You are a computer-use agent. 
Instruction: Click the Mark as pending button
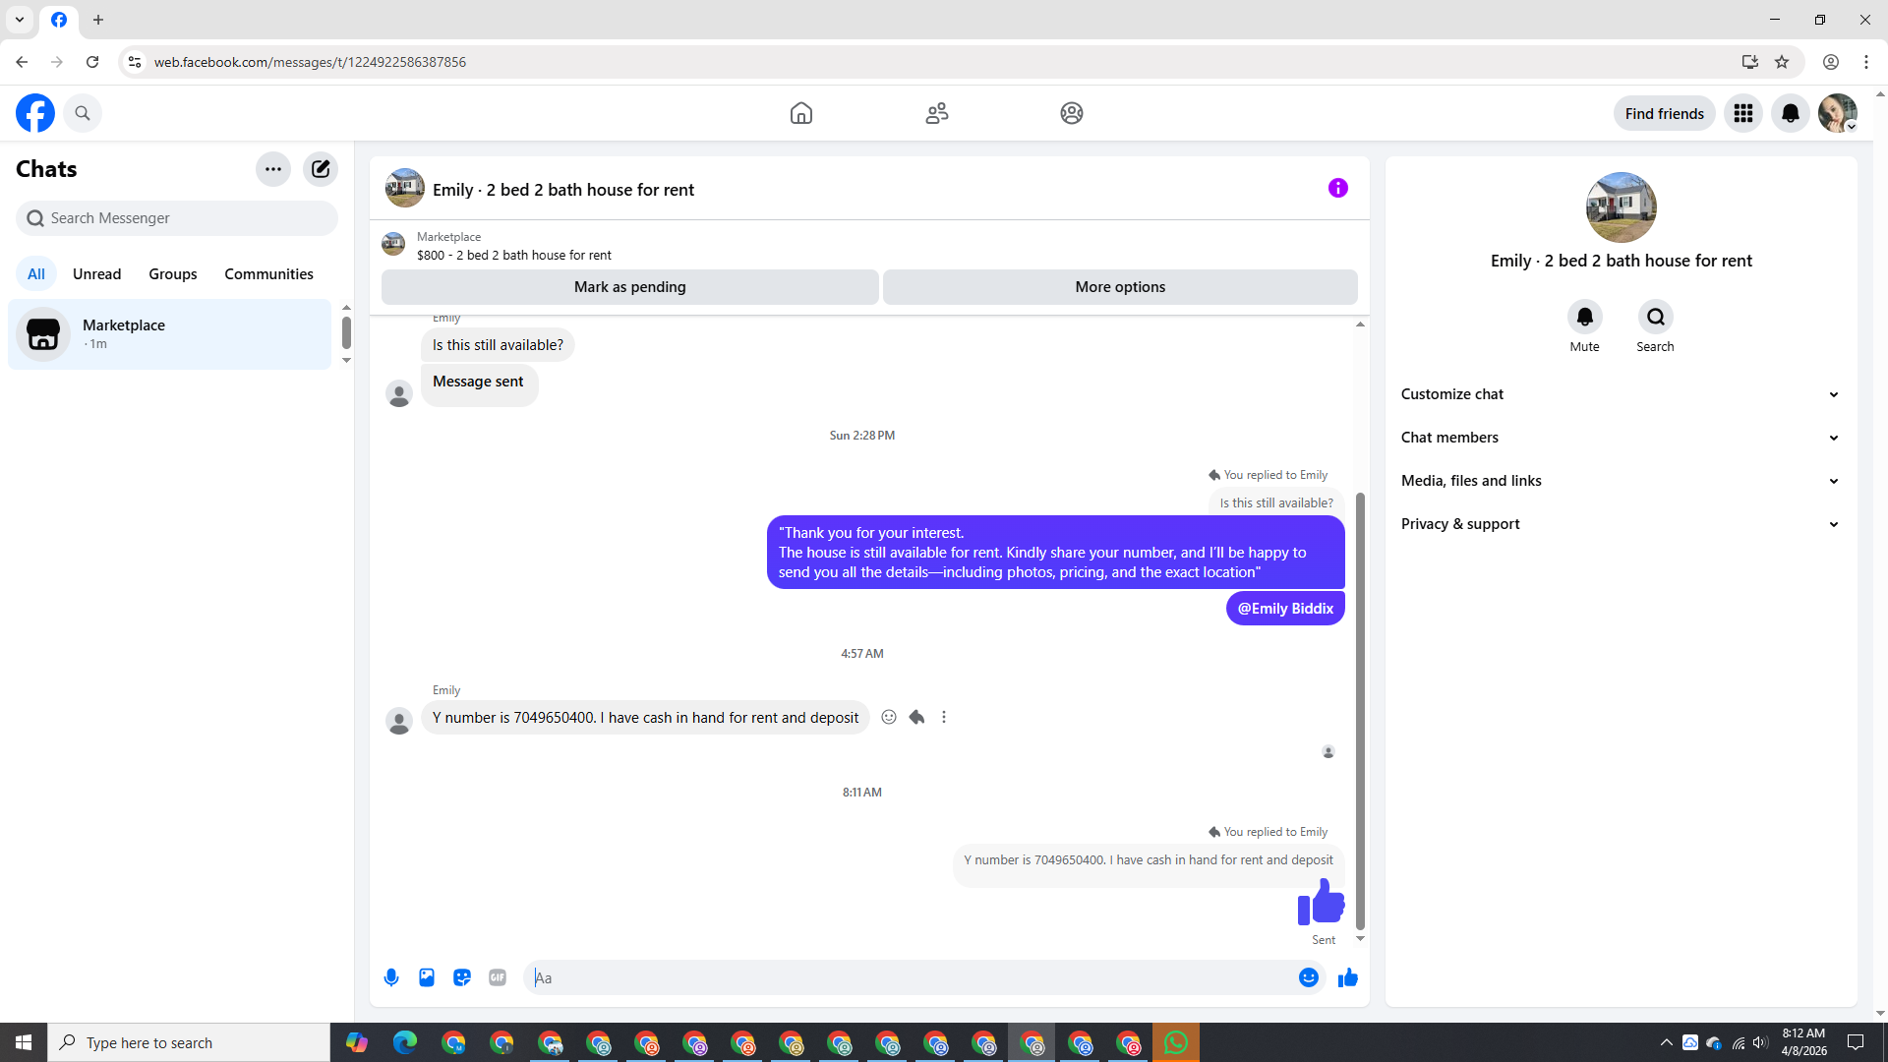(629, 287)
